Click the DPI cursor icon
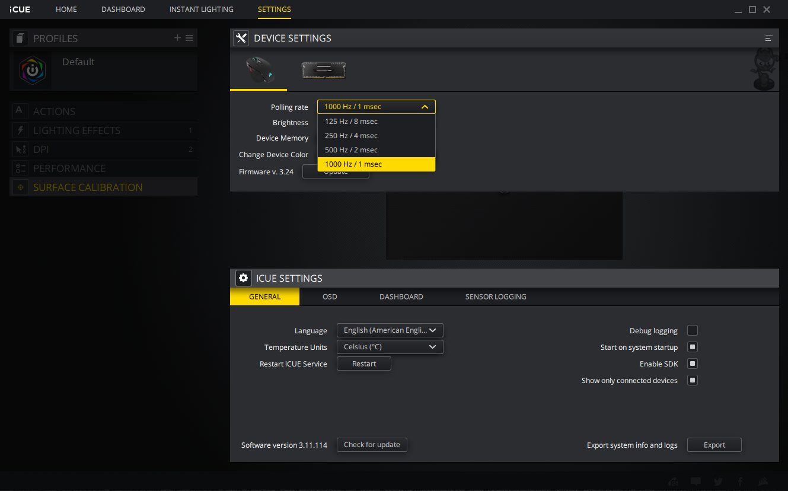The height and width of the screenshot is (491, 788). pos(20,149)
